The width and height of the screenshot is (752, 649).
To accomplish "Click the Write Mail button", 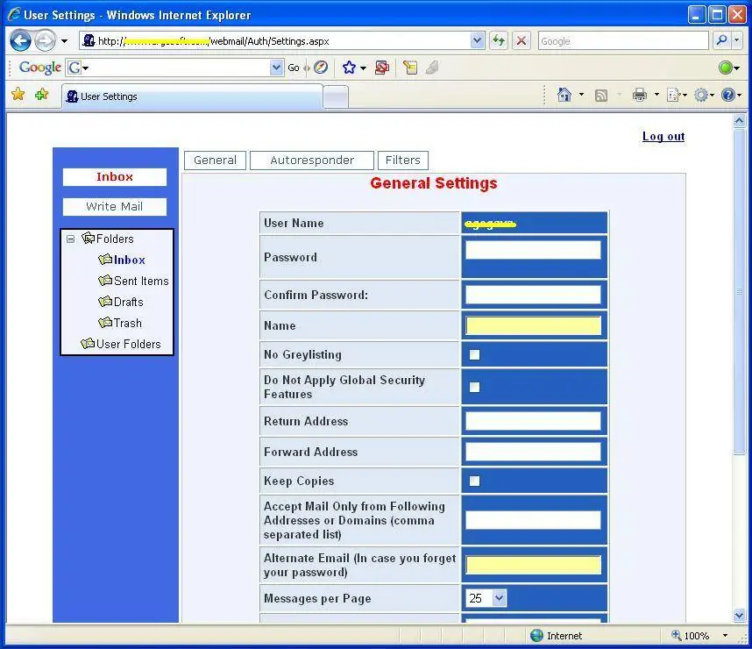I will click(115, 206).
